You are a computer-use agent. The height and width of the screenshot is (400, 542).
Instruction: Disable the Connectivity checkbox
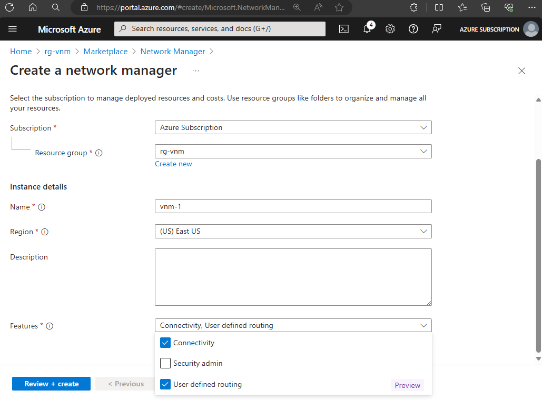165,343
